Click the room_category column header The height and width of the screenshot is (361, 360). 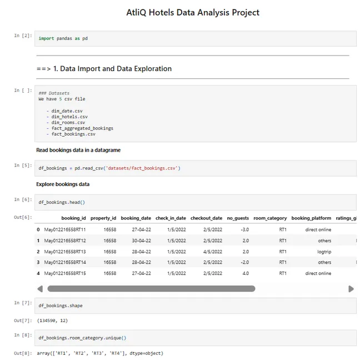pos(270,218)
